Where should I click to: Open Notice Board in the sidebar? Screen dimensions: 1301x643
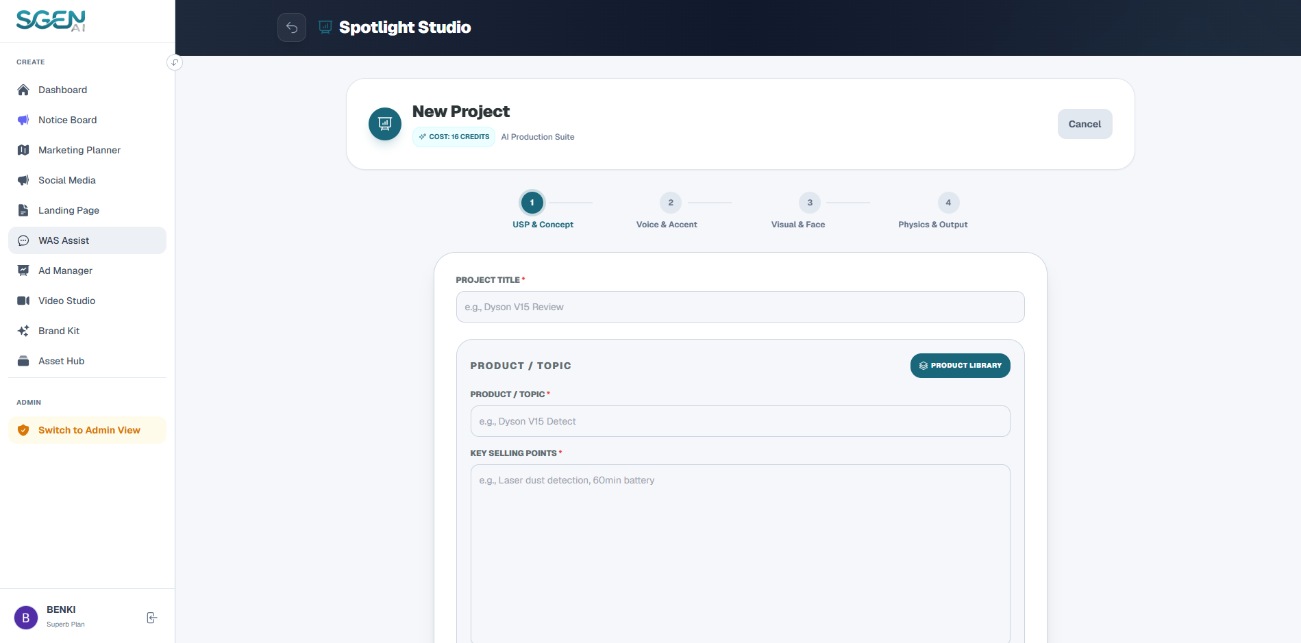click(87, 120)
